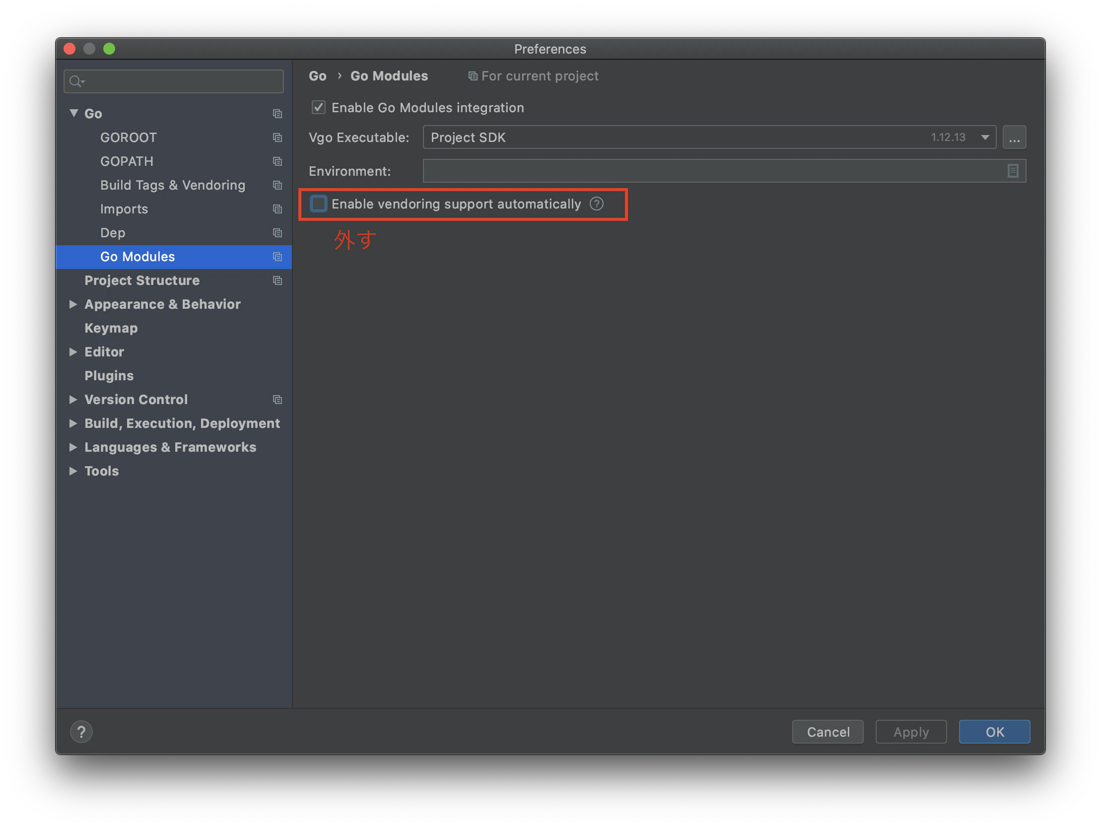The image size is (1101, 828).
Task: Click project-level icon next to GOPATH
Action: click(x=277, y=161)
